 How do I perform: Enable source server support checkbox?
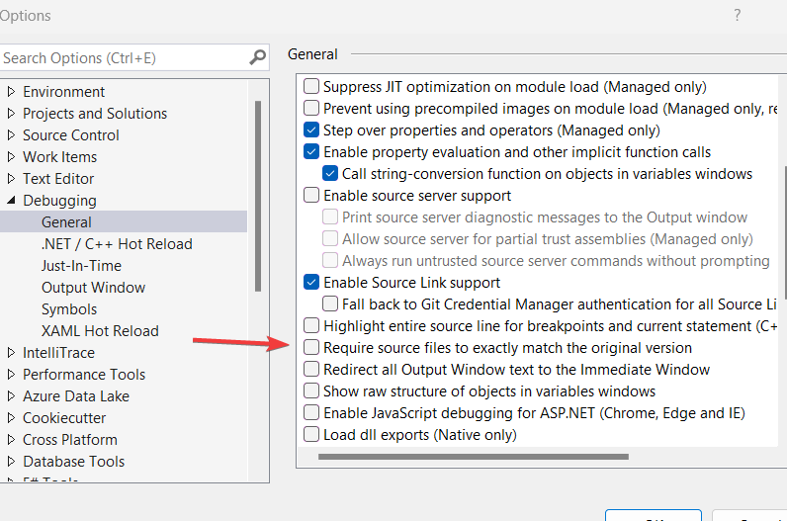[x=311, y=196]
